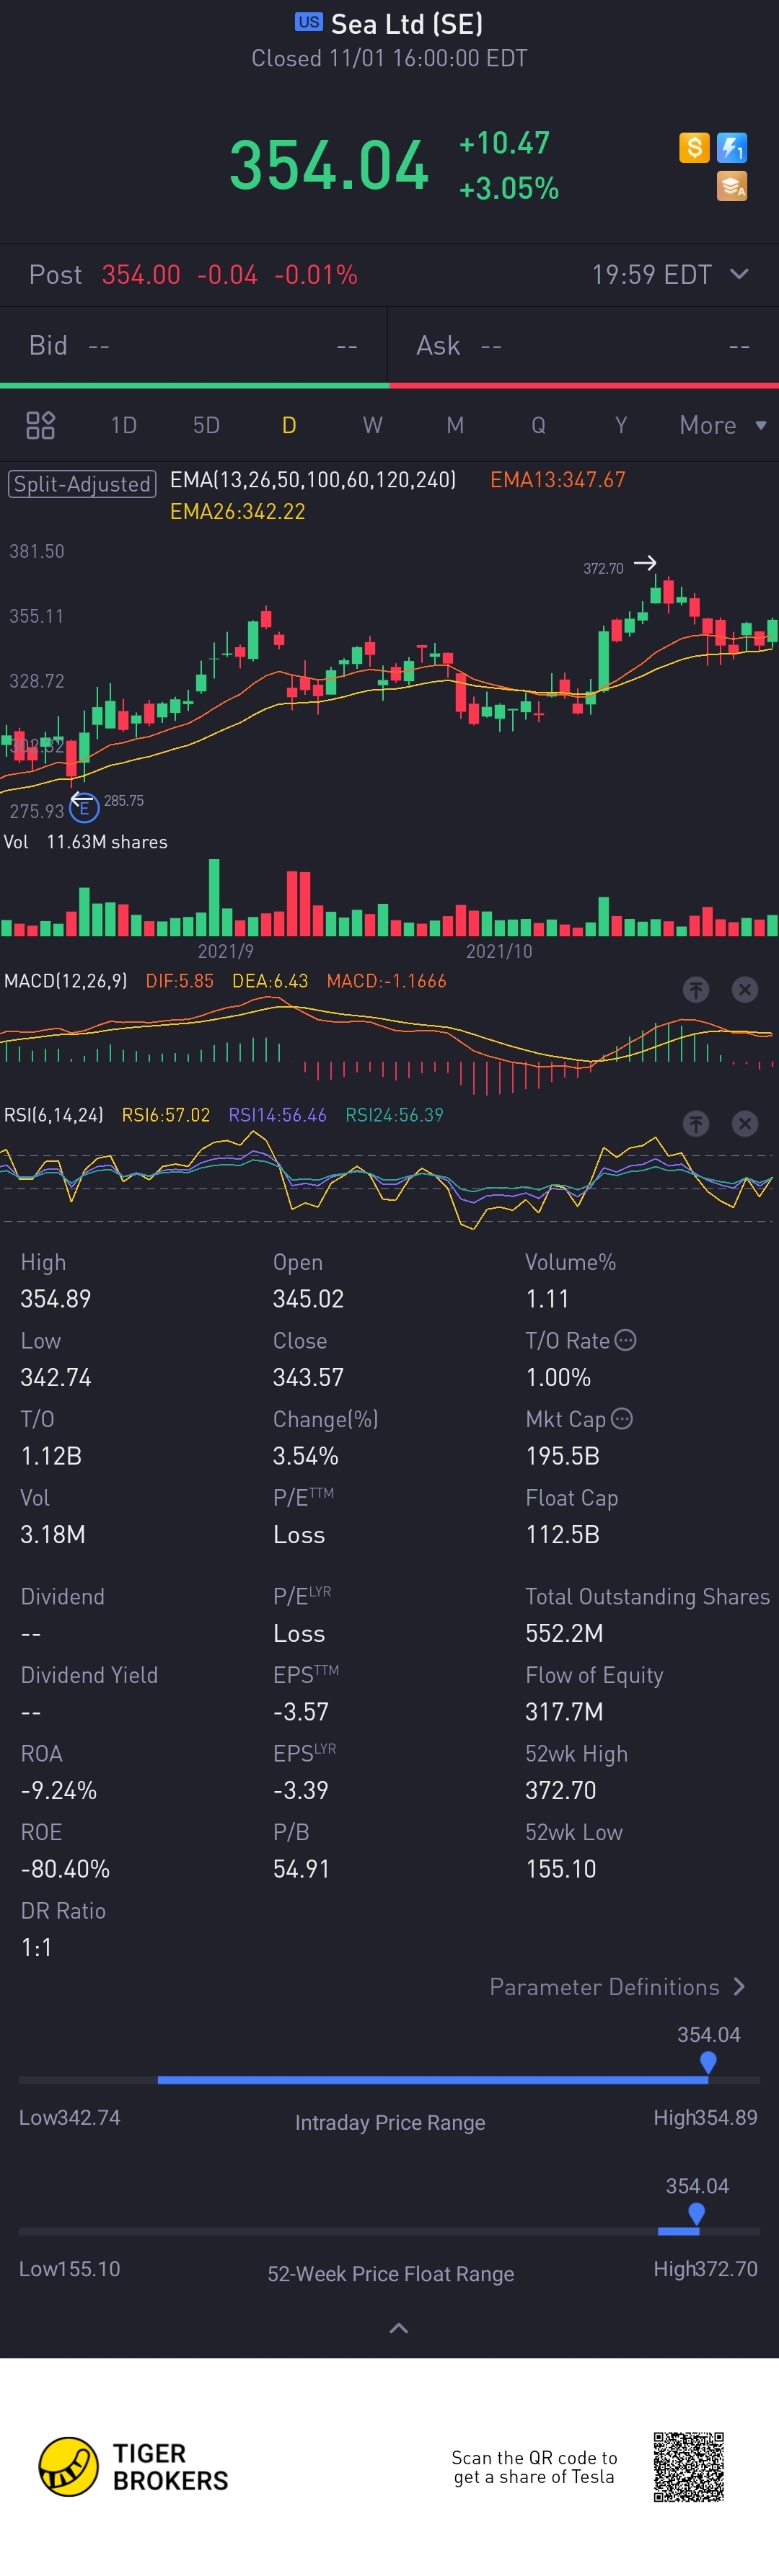Tap the Tiger Brokers logo

tap(134, 2467)
